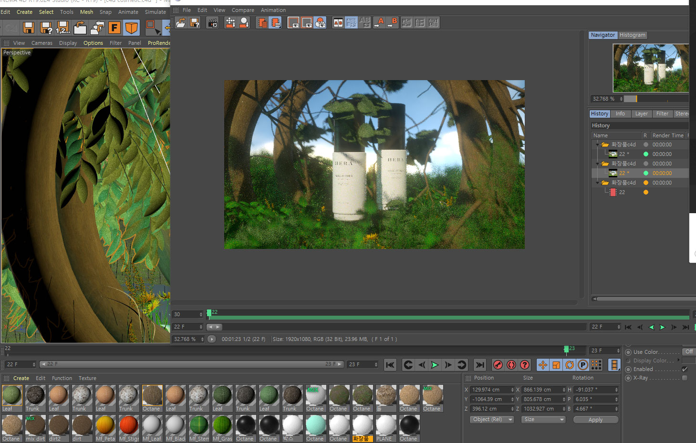Screen dimensions: 696x443
Task: Play animation forwards in main timeline
Action: [435, 365]
